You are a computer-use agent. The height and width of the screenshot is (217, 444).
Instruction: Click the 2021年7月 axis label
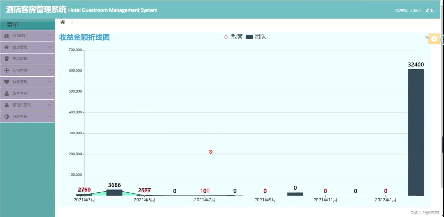205,200
